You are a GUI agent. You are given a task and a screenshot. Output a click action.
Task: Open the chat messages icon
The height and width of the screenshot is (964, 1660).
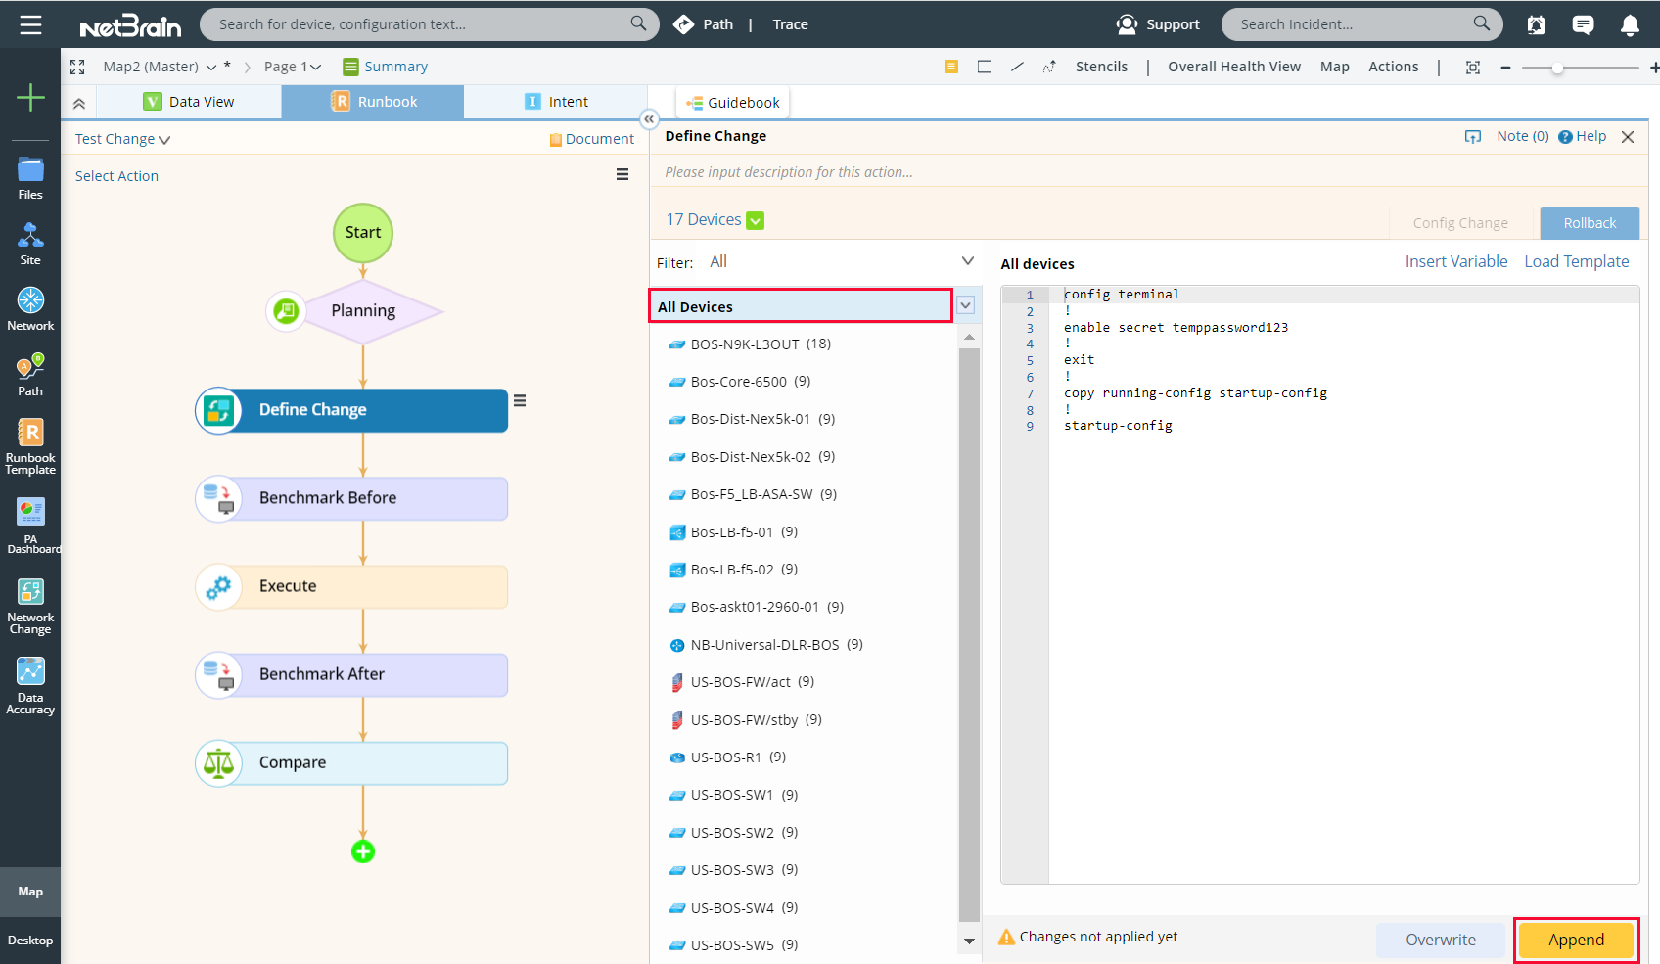[1583, 24]
